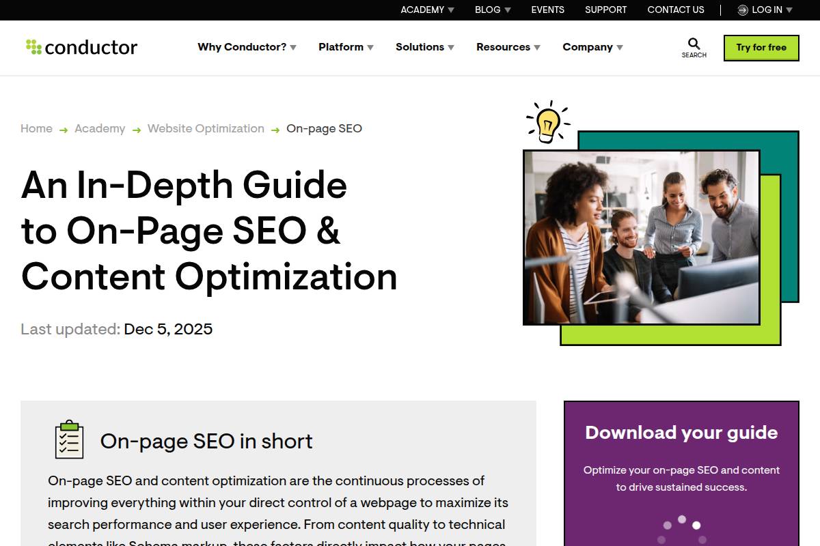Click the globe icon beside LOG IN
Image resolution: width=820 pixels, height=546 pixels.
click(x=742, y=10)
